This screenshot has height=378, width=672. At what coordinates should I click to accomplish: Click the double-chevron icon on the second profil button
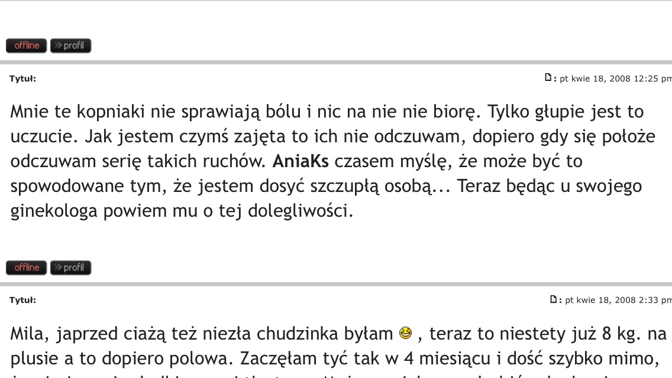59,268
